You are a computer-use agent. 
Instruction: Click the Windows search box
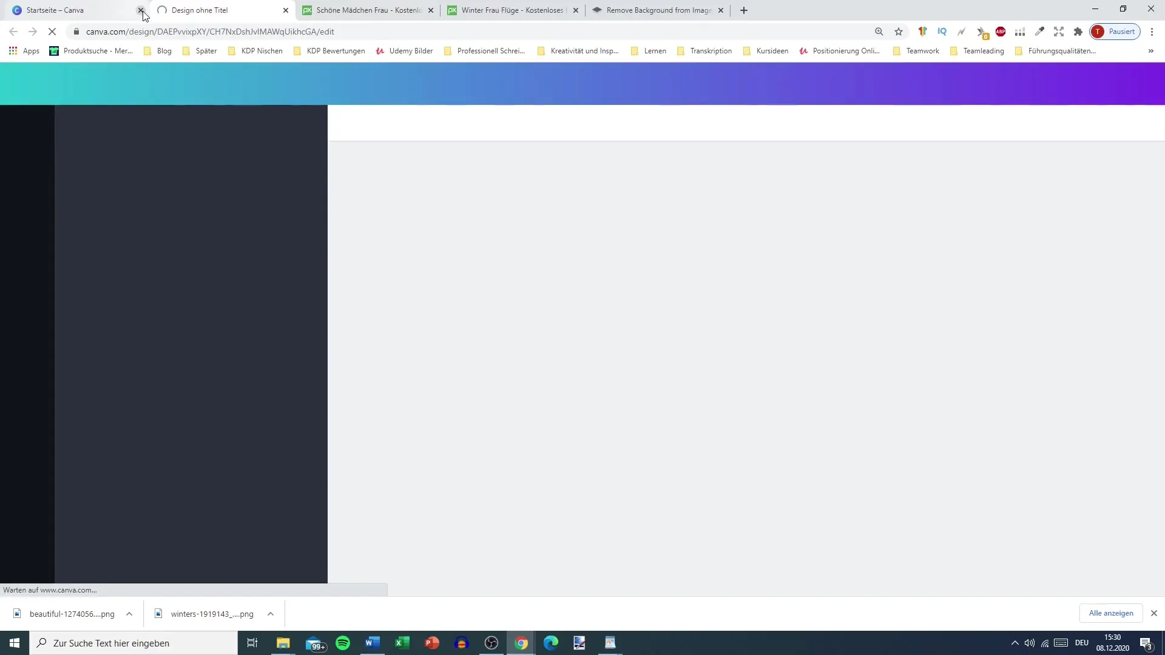[133, 643]
